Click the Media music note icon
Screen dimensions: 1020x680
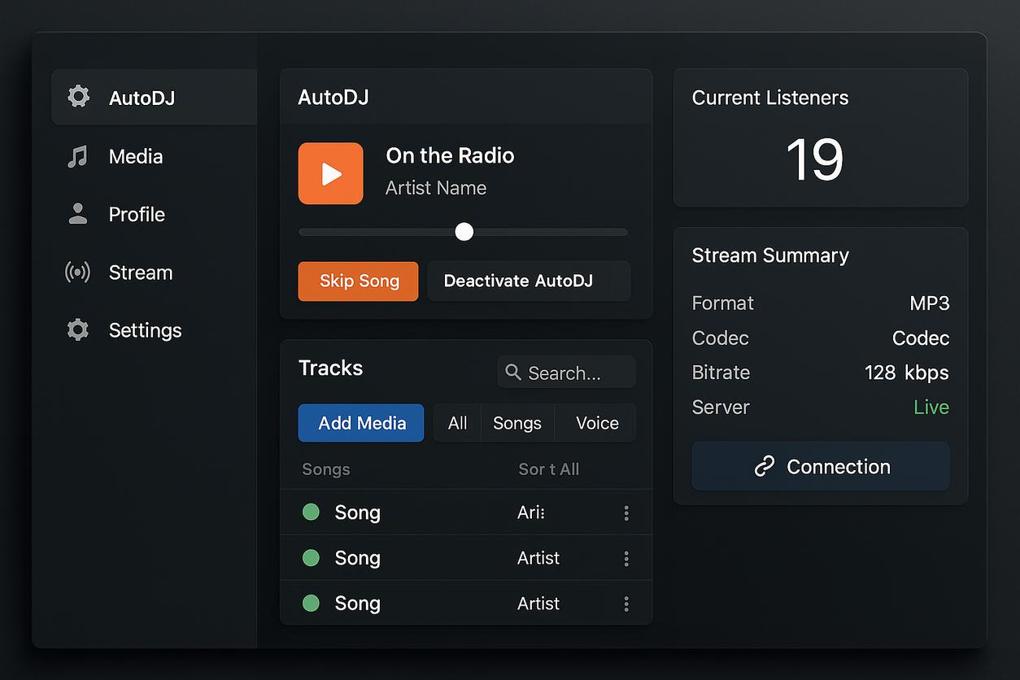77,156
